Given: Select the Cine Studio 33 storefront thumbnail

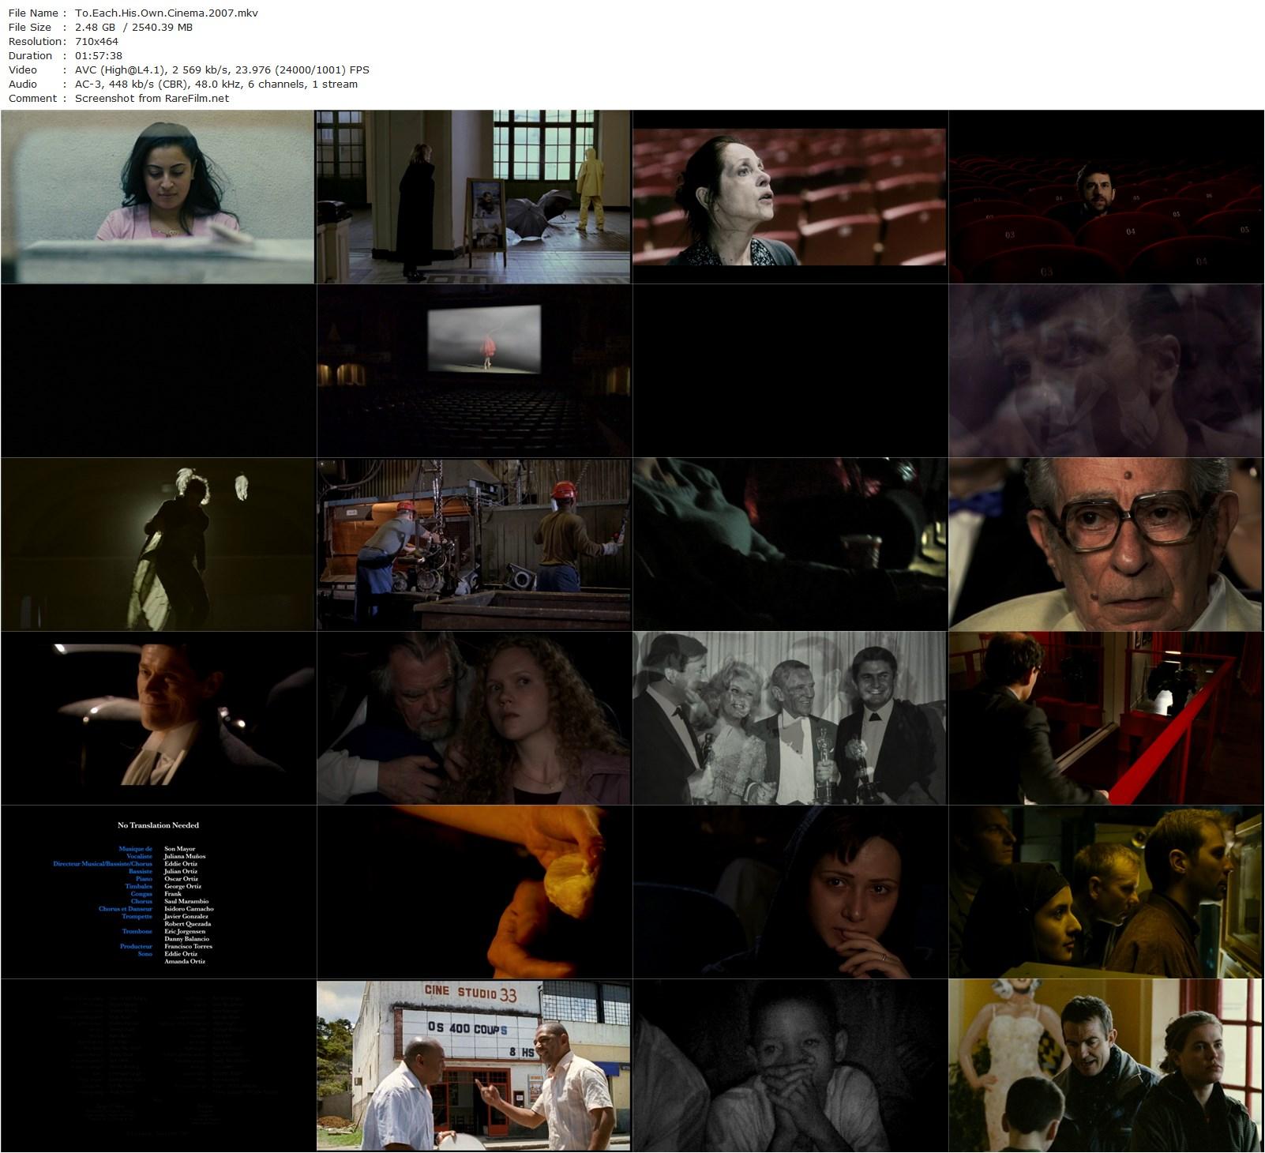Looking at the screenshot, I should (474, 1065).
